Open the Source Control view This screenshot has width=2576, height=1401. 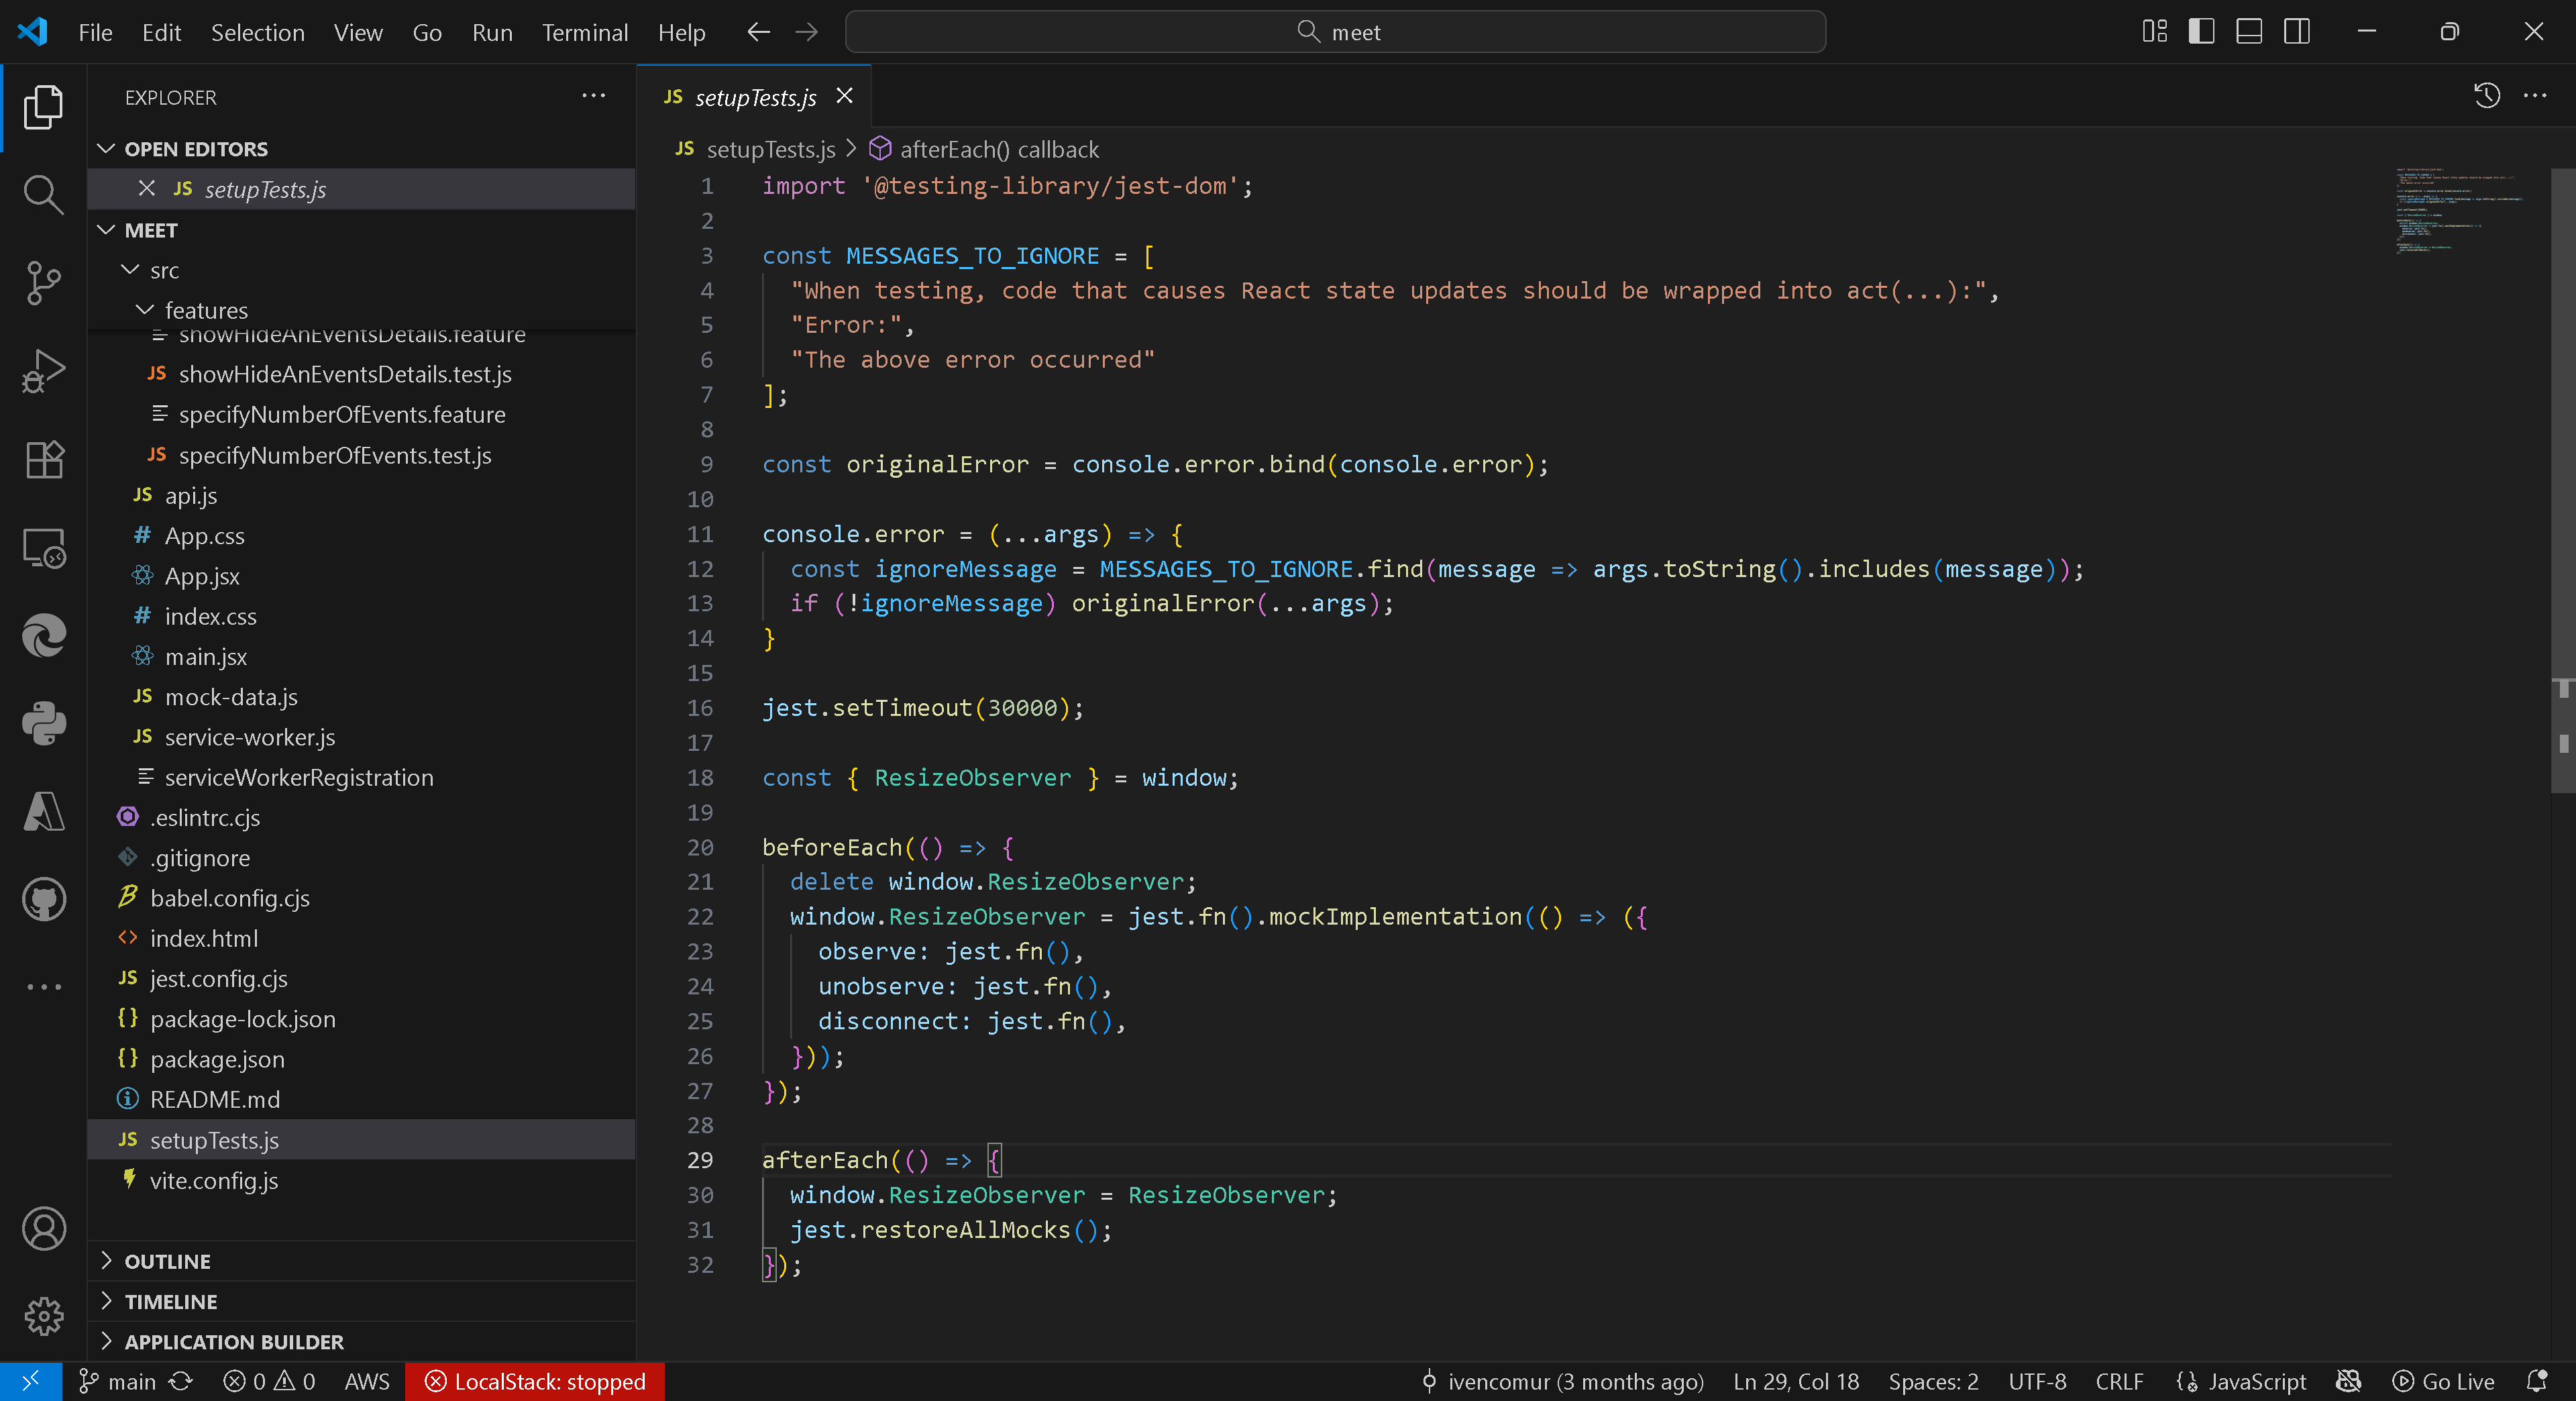pyautogui.click(x=43, y=283)
